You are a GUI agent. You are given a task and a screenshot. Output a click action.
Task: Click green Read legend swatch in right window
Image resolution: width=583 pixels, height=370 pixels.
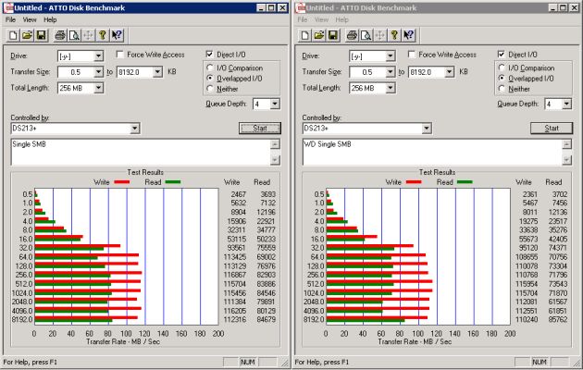tap(465, 182)
